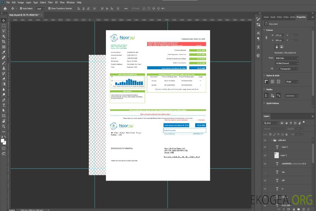Select the Zoom tool
Viewport: 316px width, 211px height.
point(4,126)
